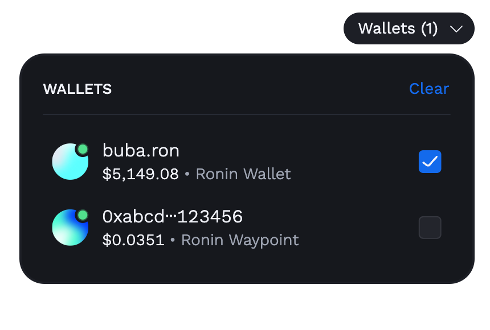The width and height of the screenshot is (490, 330).
Task: Click the Ronin Waypoint label
Action: click(x=240, y=240)
